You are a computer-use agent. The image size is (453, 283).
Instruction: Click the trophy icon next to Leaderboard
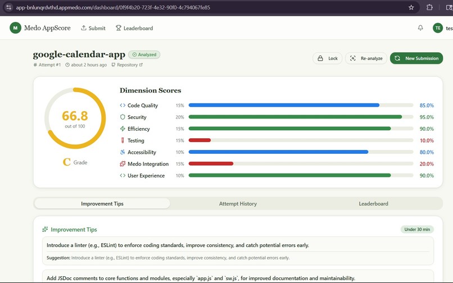[119, 28]
